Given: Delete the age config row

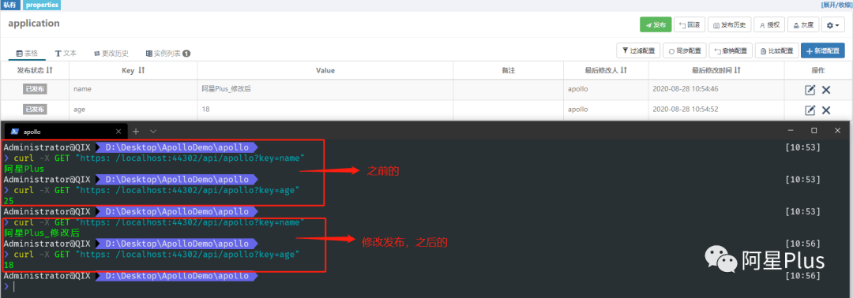Looking at the screenshot, I should tap(826, 110).
